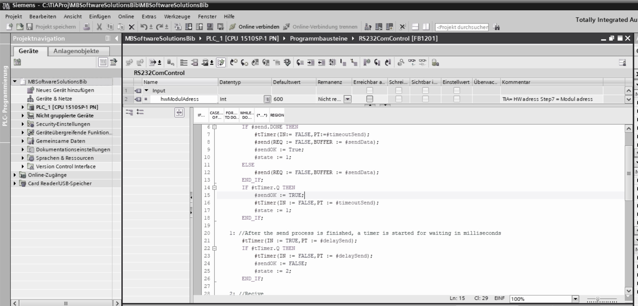Expand the Nicht gruppierte Geräte node
The height and width of the screenshot is (306, 638).
tap(23, 116)
